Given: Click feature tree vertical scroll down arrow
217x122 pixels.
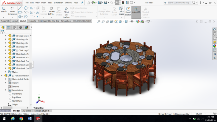Looking at the screenshot, I should coord(31,105).
